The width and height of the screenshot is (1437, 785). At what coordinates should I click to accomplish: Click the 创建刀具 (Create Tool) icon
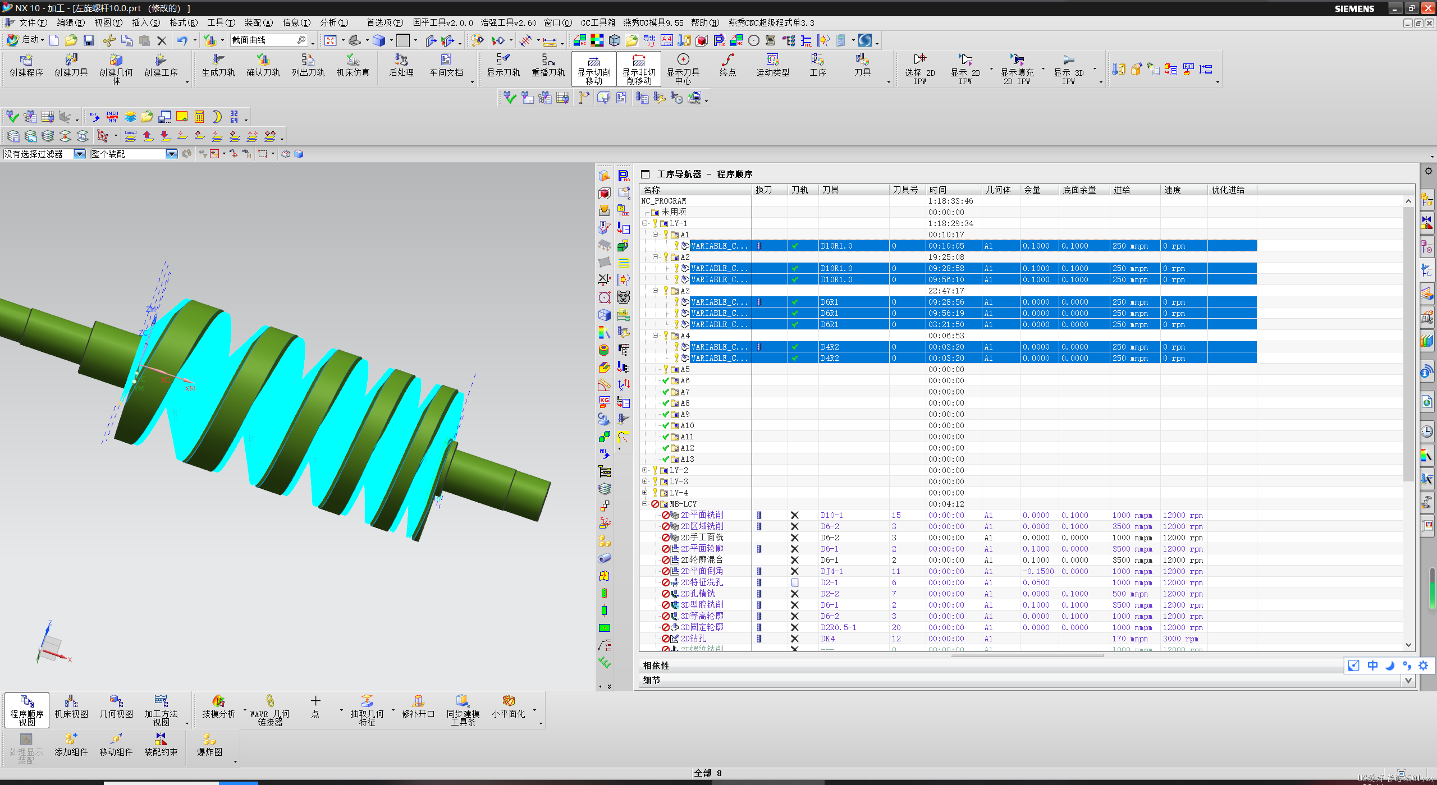(71, 66)
